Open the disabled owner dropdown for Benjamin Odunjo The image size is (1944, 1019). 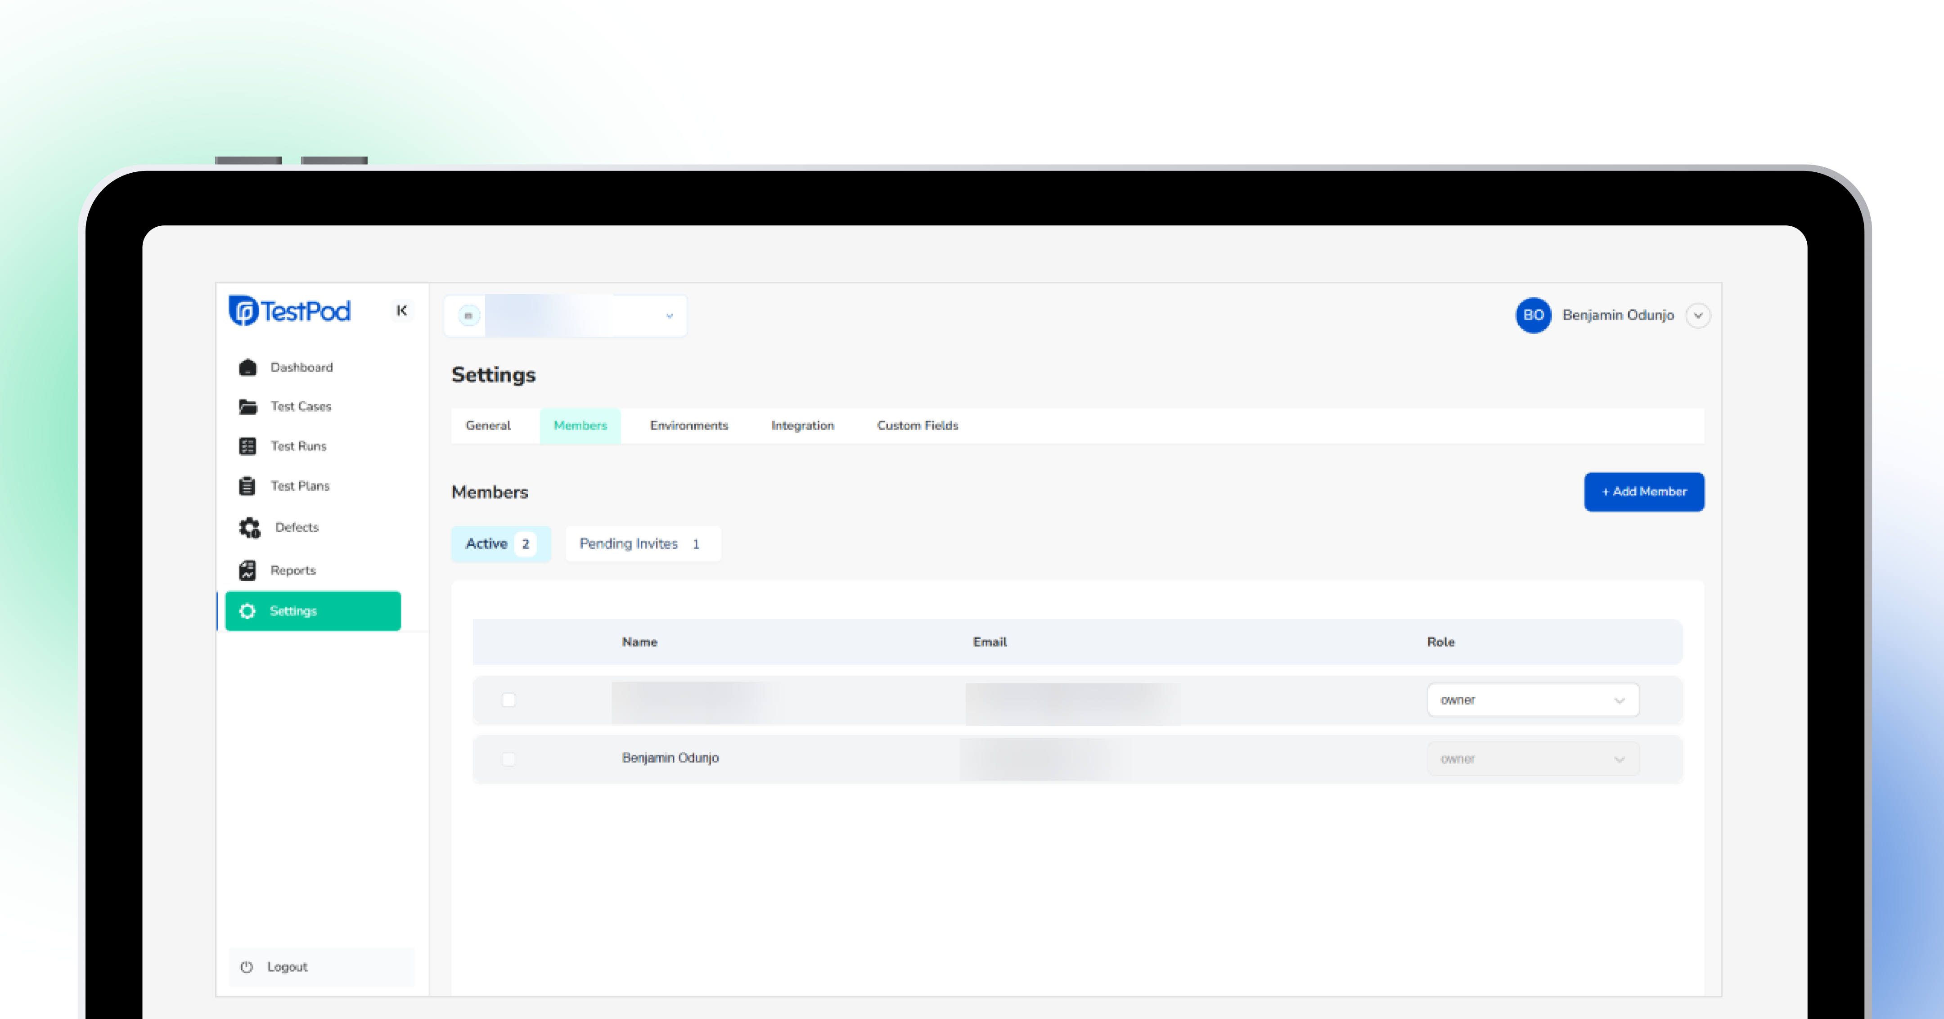1533,759
